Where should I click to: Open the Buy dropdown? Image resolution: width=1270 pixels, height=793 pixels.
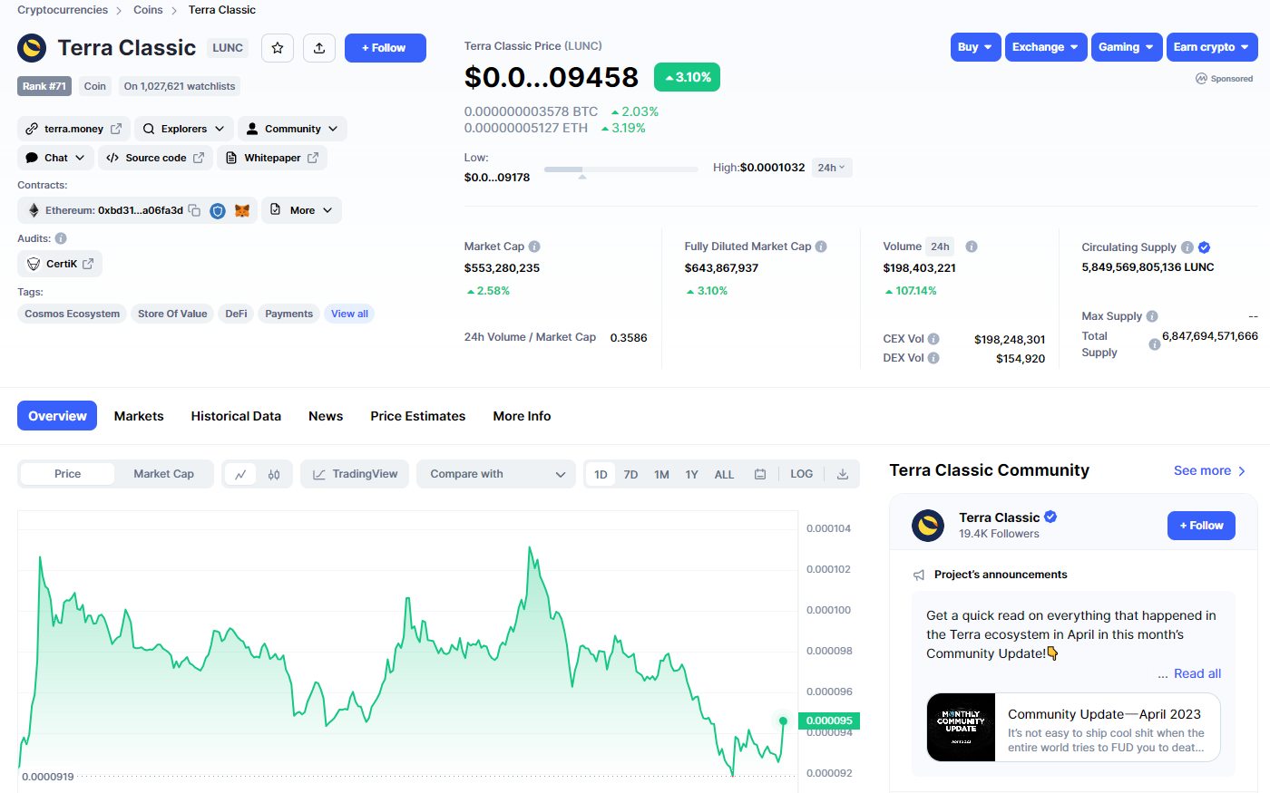pyautogui.click(x=976, y=47)
